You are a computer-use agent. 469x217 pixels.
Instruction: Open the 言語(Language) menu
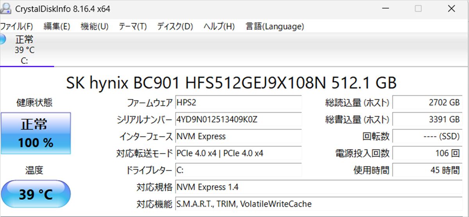pos(275,27)
